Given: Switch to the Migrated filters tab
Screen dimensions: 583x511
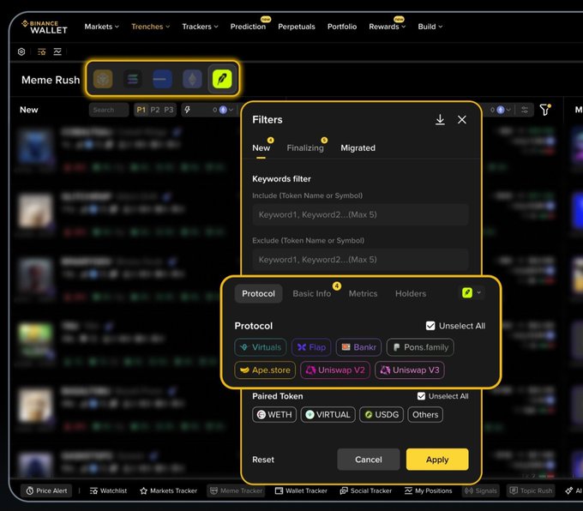Looking at the screenshot, I should 358,148.
